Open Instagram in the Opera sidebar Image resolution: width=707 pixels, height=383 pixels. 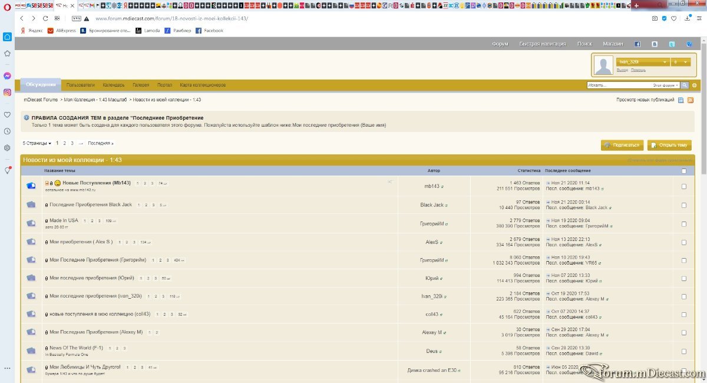coord(7,93)
